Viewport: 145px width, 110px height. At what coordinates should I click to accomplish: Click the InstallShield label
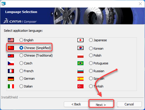(10, 97)
